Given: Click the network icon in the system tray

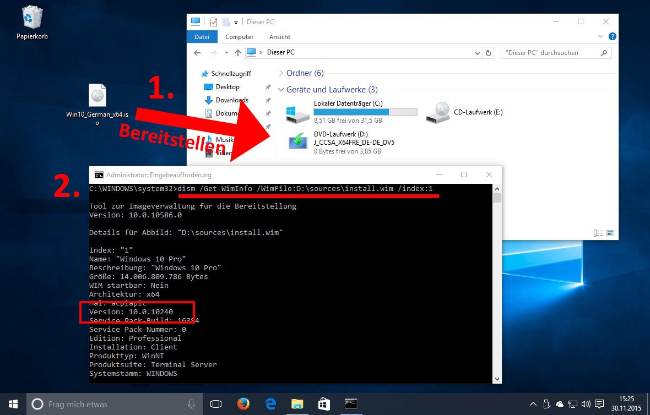Looking at the screenshot, I should (572, 403).
